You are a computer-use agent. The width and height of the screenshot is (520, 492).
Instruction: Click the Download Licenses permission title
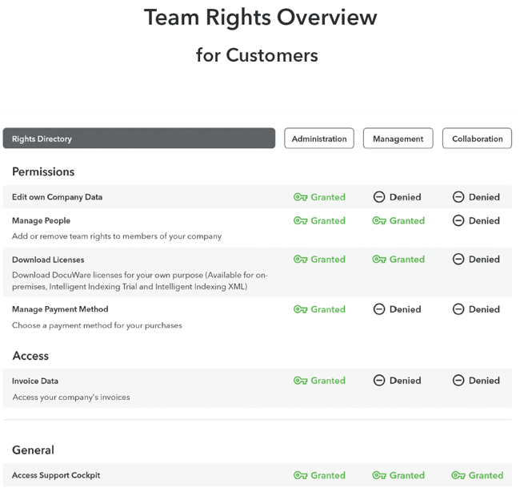[x=48, y=260]
